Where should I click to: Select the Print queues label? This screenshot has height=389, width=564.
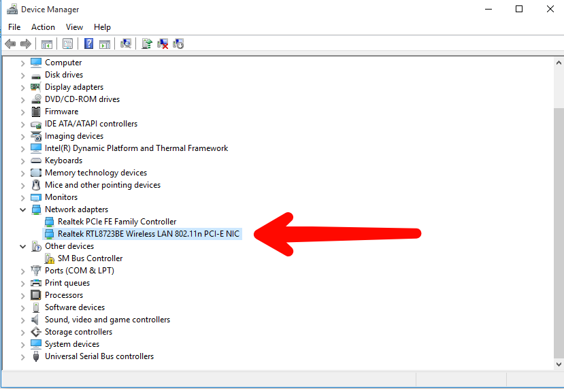tap(67, 283)
